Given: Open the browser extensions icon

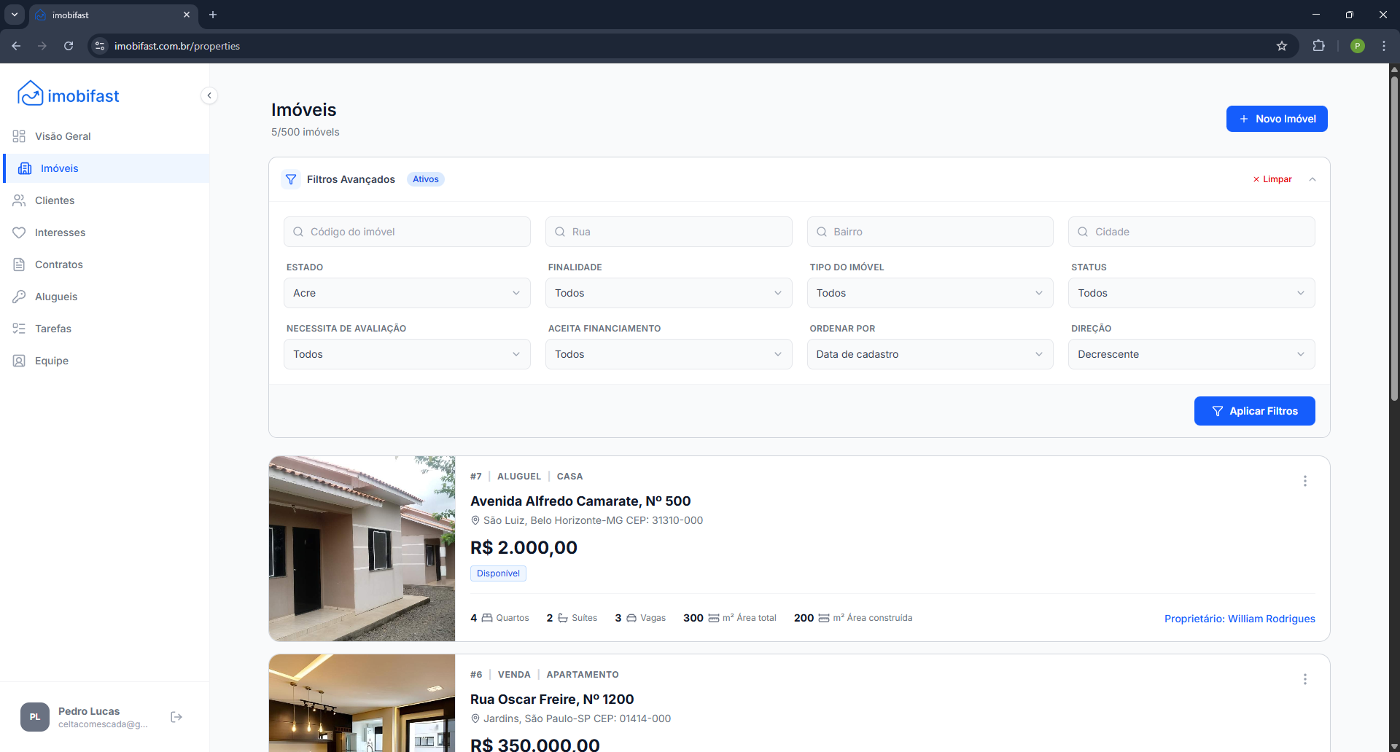Looking at the screenshot, I should click(1318, 46).
